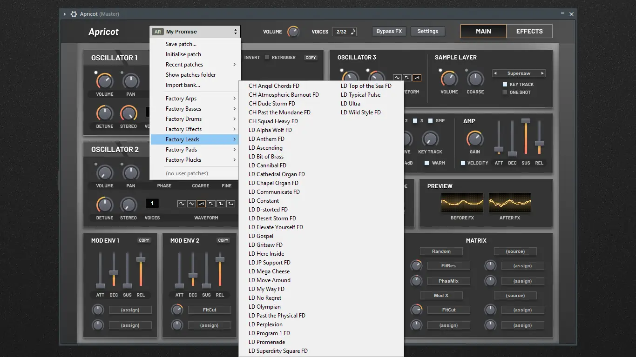Click the Oscillator 2 STEREO knob
The width and height of the screenshot is (636, 357).
[129, 205]
